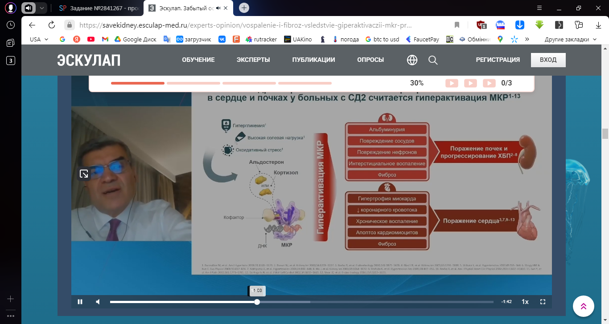Expand the chevron next to the sound indicator

pyautogui.click(x=41, y=8)
